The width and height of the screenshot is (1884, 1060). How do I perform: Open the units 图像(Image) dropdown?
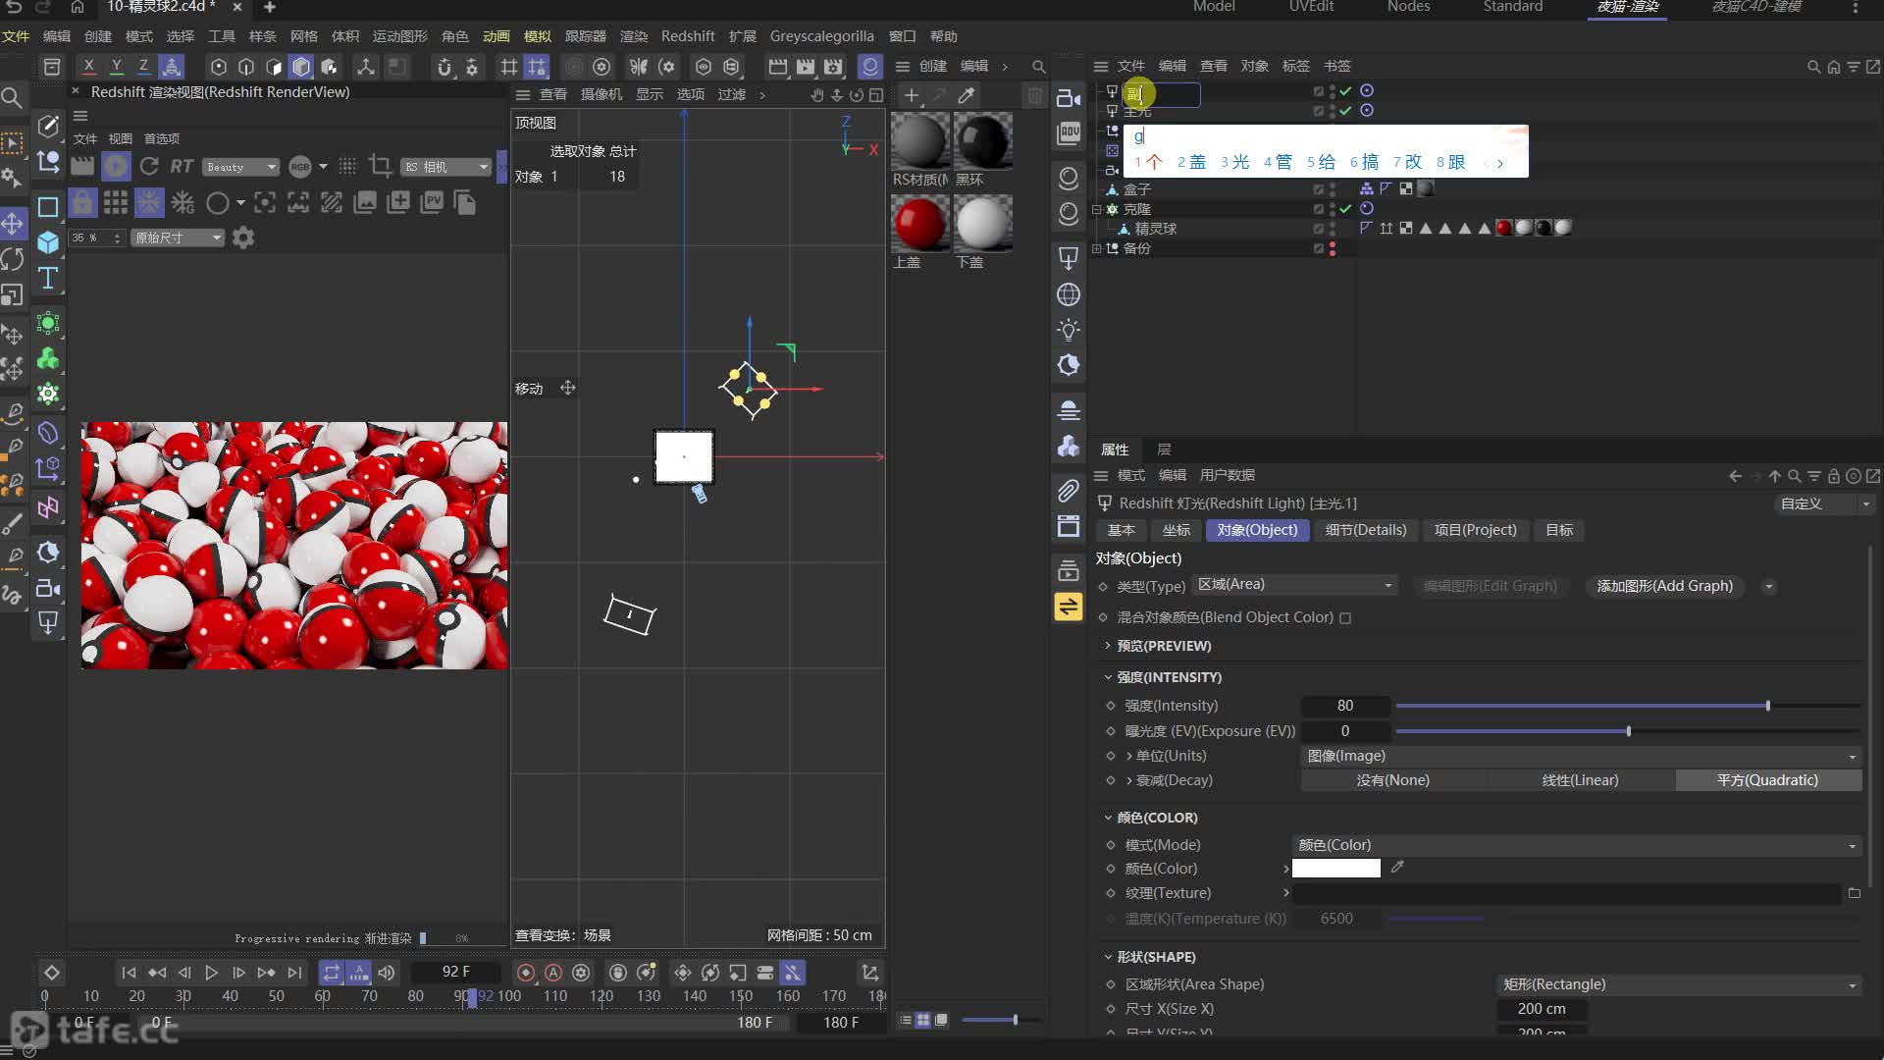coord(1581,756)
